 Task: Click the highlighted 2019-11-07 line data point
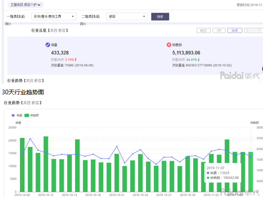pos(251,157)
